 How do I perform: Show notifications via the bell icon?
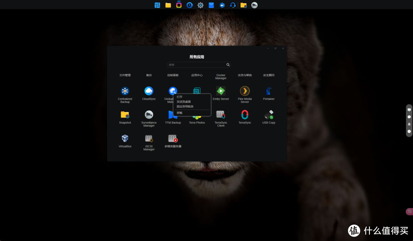point(409,124)
